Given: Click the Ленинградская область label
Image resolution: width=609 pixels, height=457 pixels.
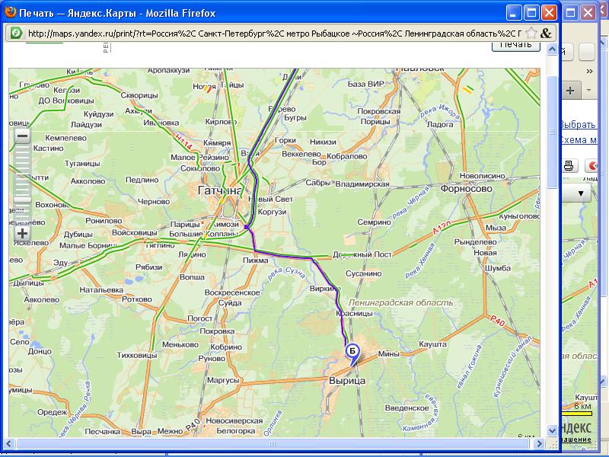Looking at the screenshot, I should pyautogui.click(x=400, y=302).
